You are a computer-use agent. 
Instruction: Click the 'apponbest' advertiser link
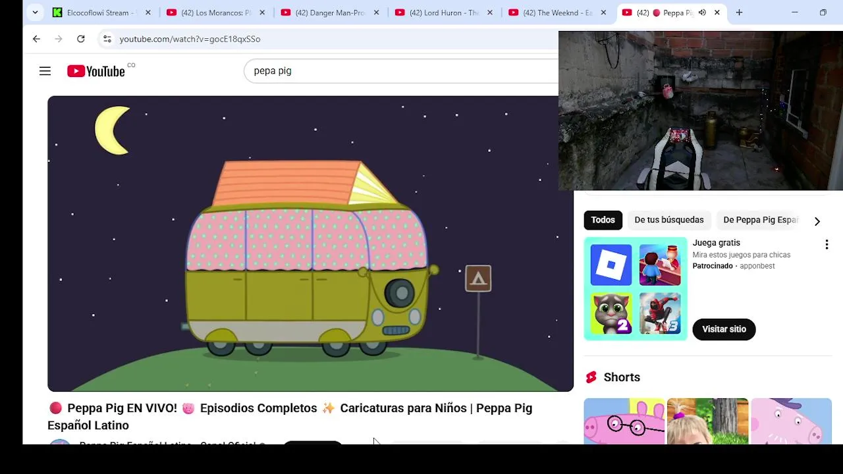757,266
